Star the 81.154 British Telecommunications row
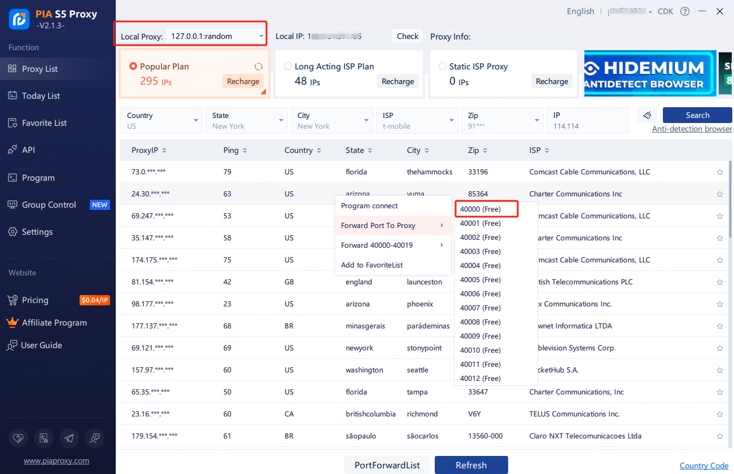 click(x=720, y=282)
